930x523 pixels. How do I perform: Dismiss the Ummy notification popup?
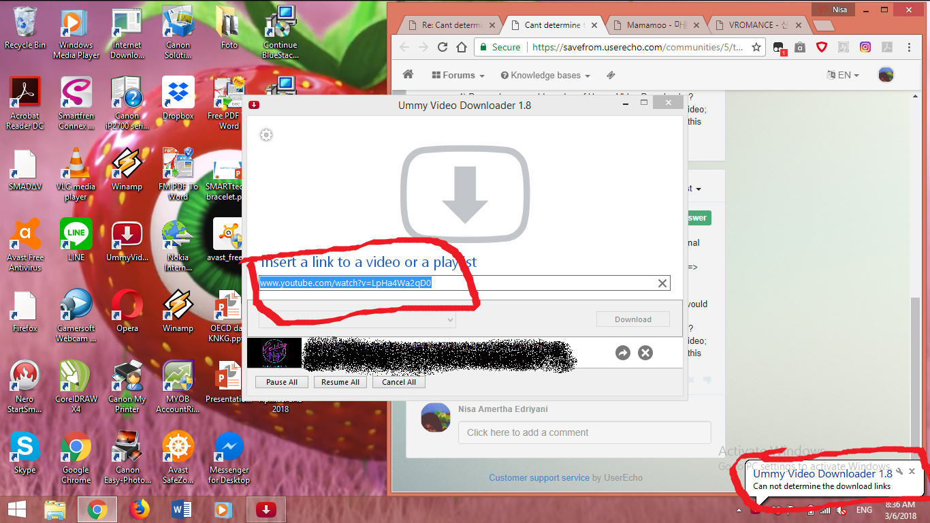tap(912, 471)
